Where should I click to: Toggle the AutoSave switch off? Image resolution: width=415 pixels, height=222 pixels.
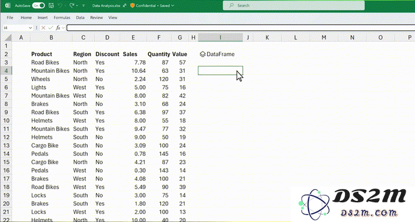(x=39, y=6)
